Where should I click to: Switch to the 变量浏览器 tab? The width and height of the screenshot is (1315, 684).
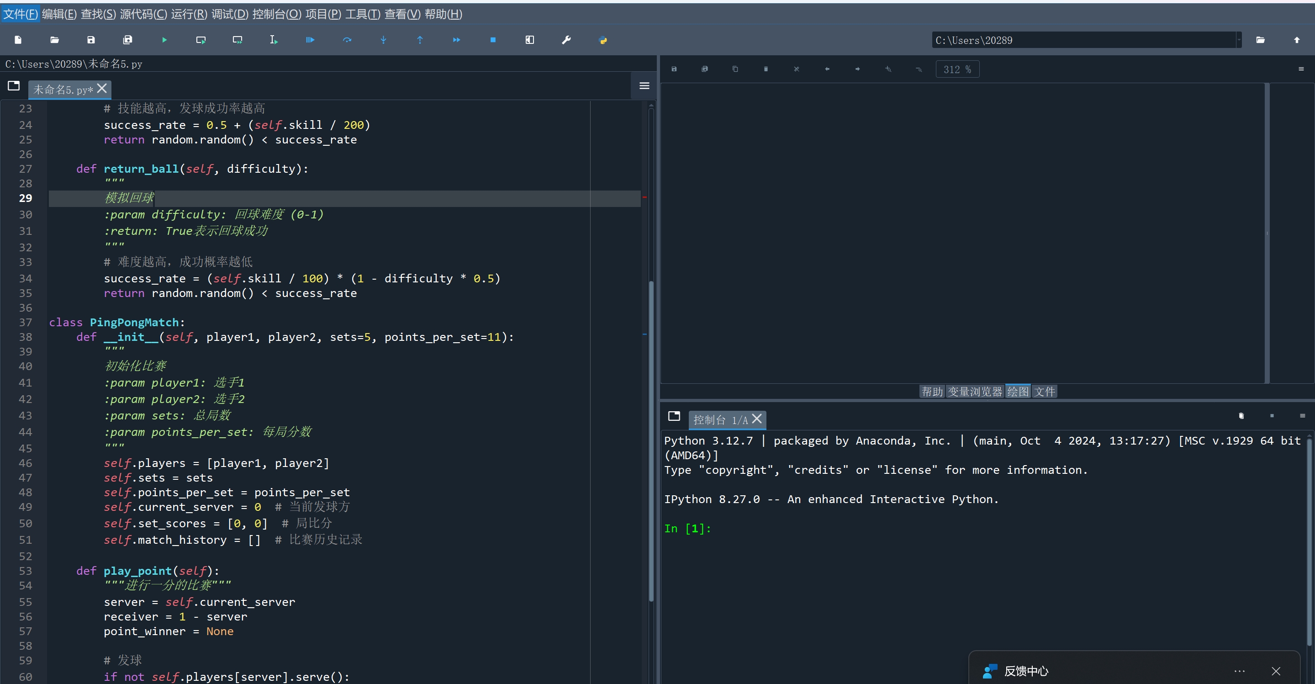tap(975, 391)
